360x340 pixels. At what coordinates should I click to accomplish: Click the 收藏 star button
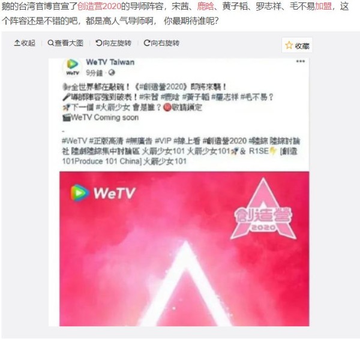tap(297, 46)
